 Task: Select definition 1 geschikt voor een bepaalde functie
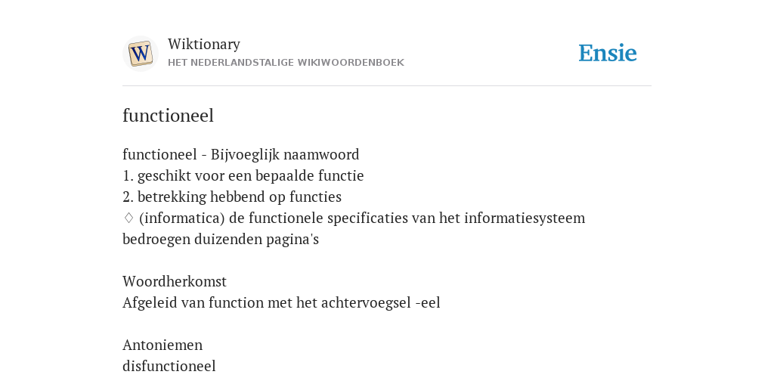(x=243, y=175)
